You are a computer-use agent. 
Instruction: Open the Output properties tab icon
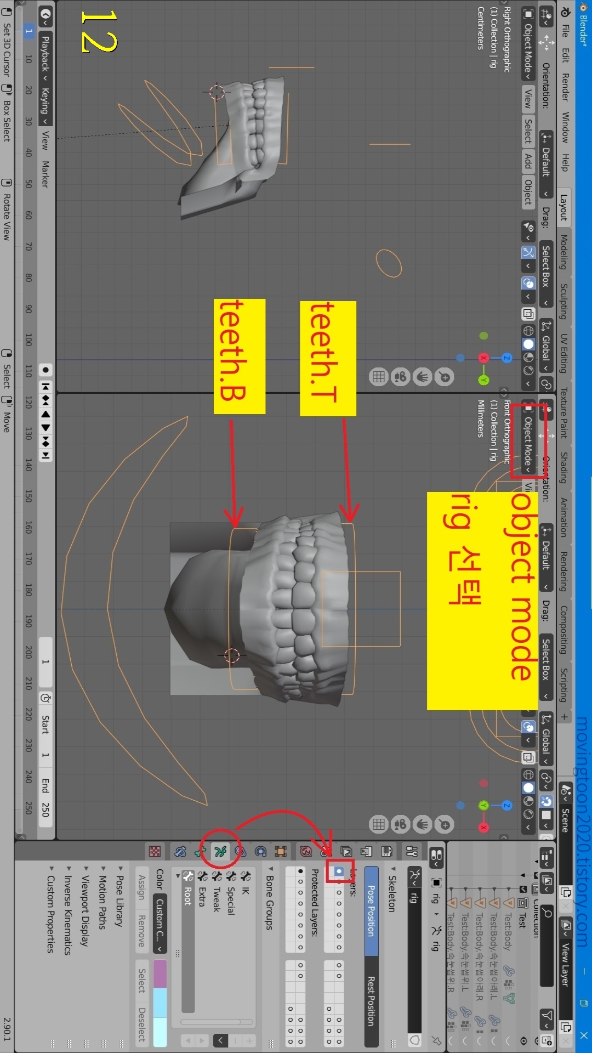tap(366, 852)
